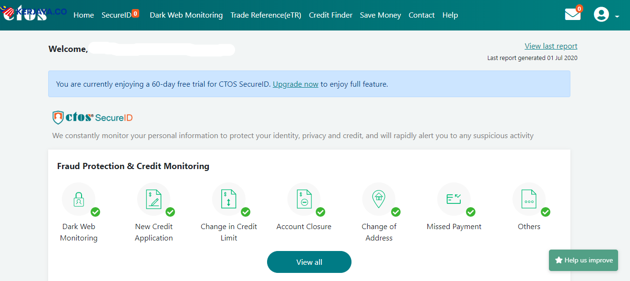Click the Help us improve button

tap(583, 261)
